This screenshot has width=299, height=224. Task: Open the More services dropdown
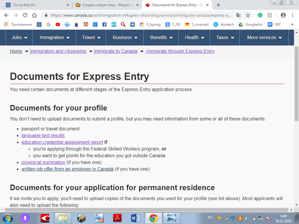(x=264, y=38)
